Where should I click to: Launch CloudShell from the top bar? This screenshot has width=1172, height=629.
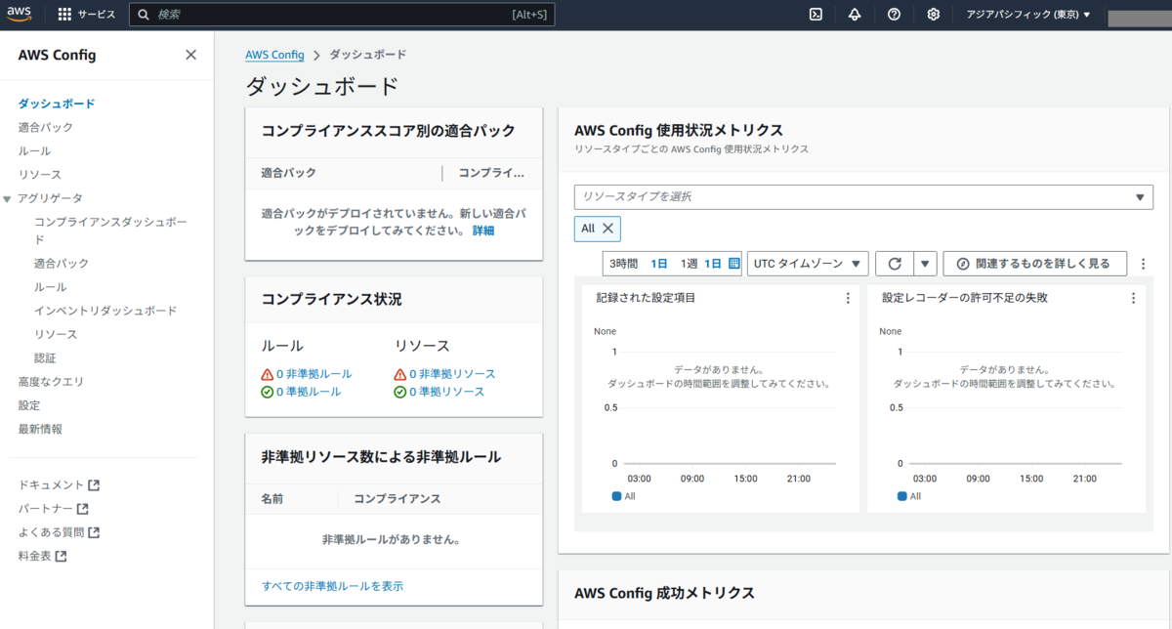[x=816, y=15]
